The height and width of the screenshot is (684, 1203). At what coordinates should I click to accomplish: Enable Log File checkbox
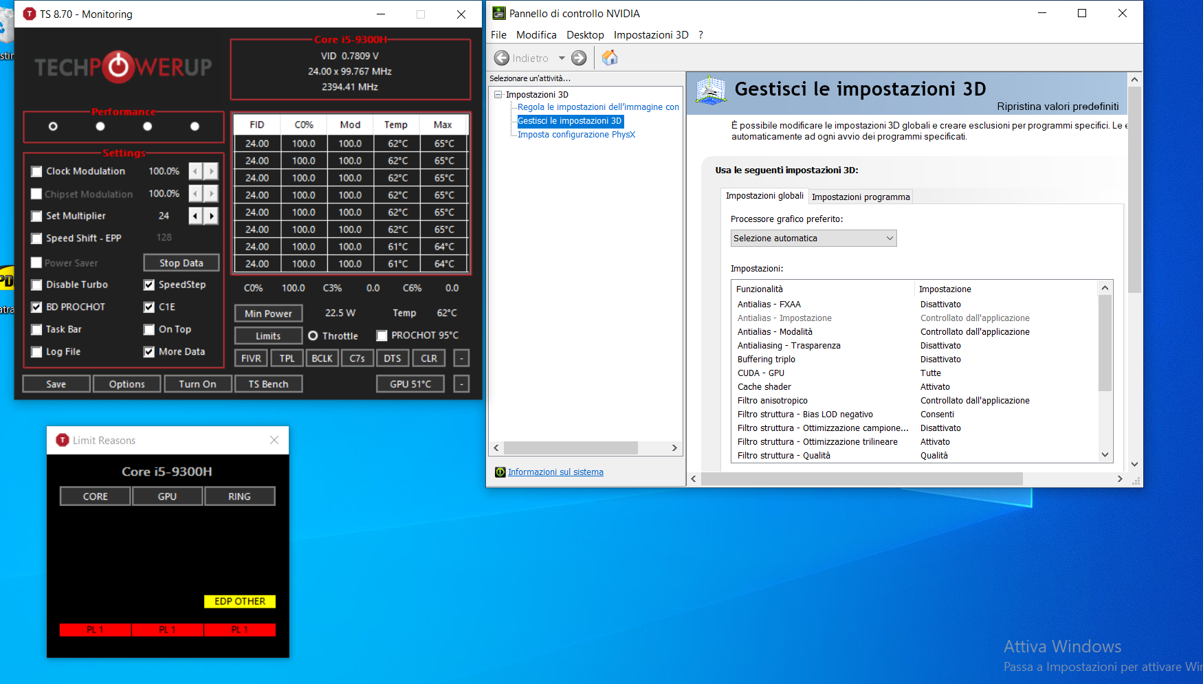[x=36, y=352]
